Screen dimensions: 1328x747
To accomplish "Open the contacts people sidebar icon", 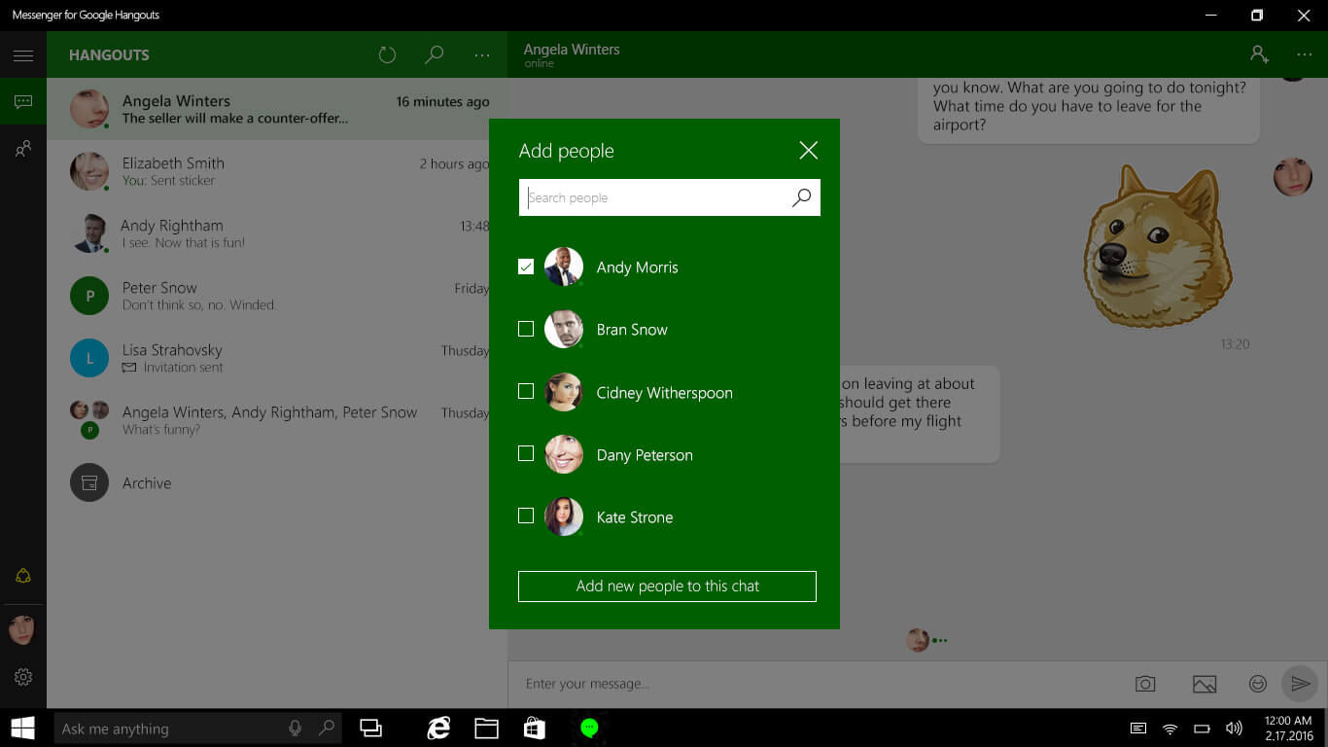I will pyautogui.click(x=23, y=149).
